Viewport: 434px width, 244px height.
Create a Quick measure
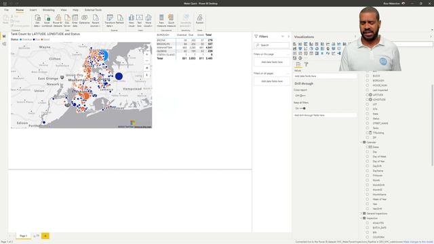(x=171, y=21)
